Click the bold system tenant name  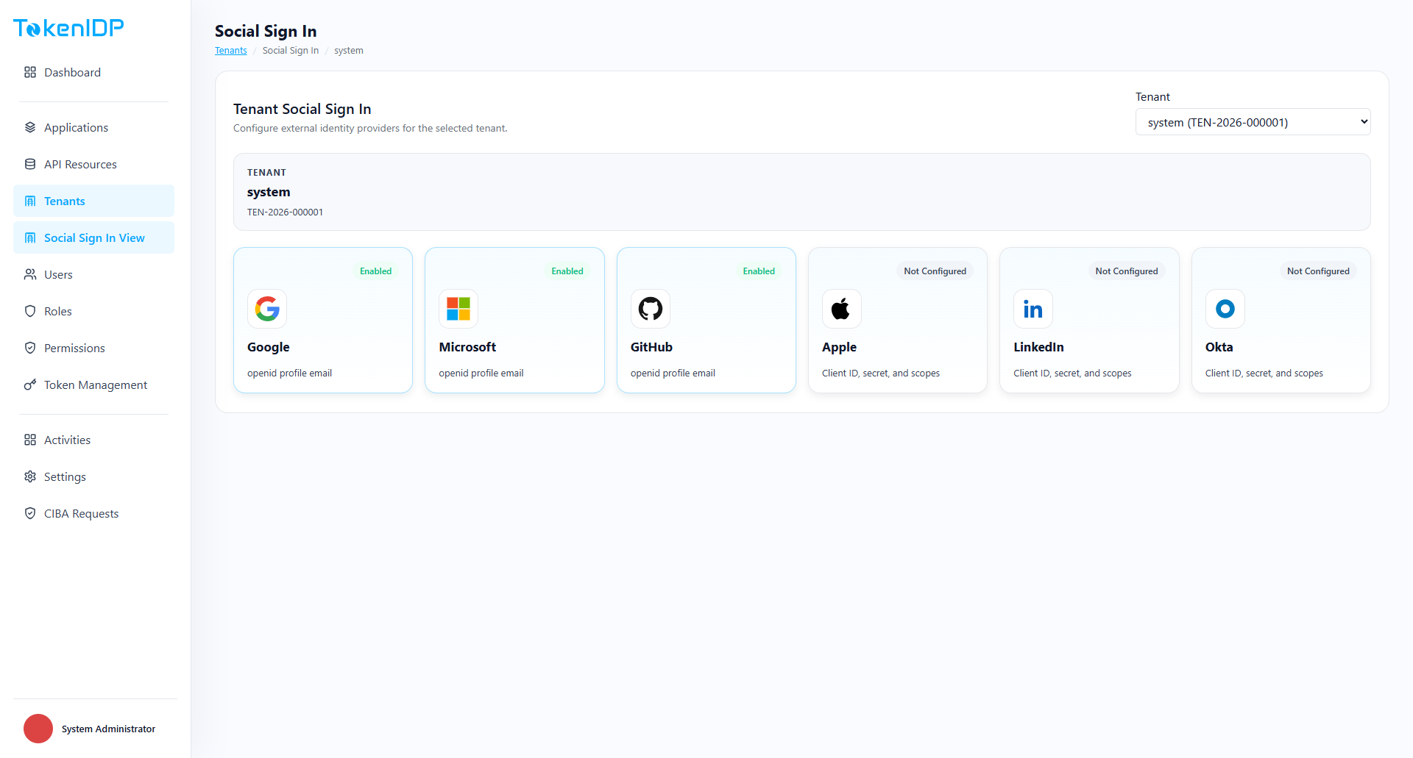coord(269,192)
